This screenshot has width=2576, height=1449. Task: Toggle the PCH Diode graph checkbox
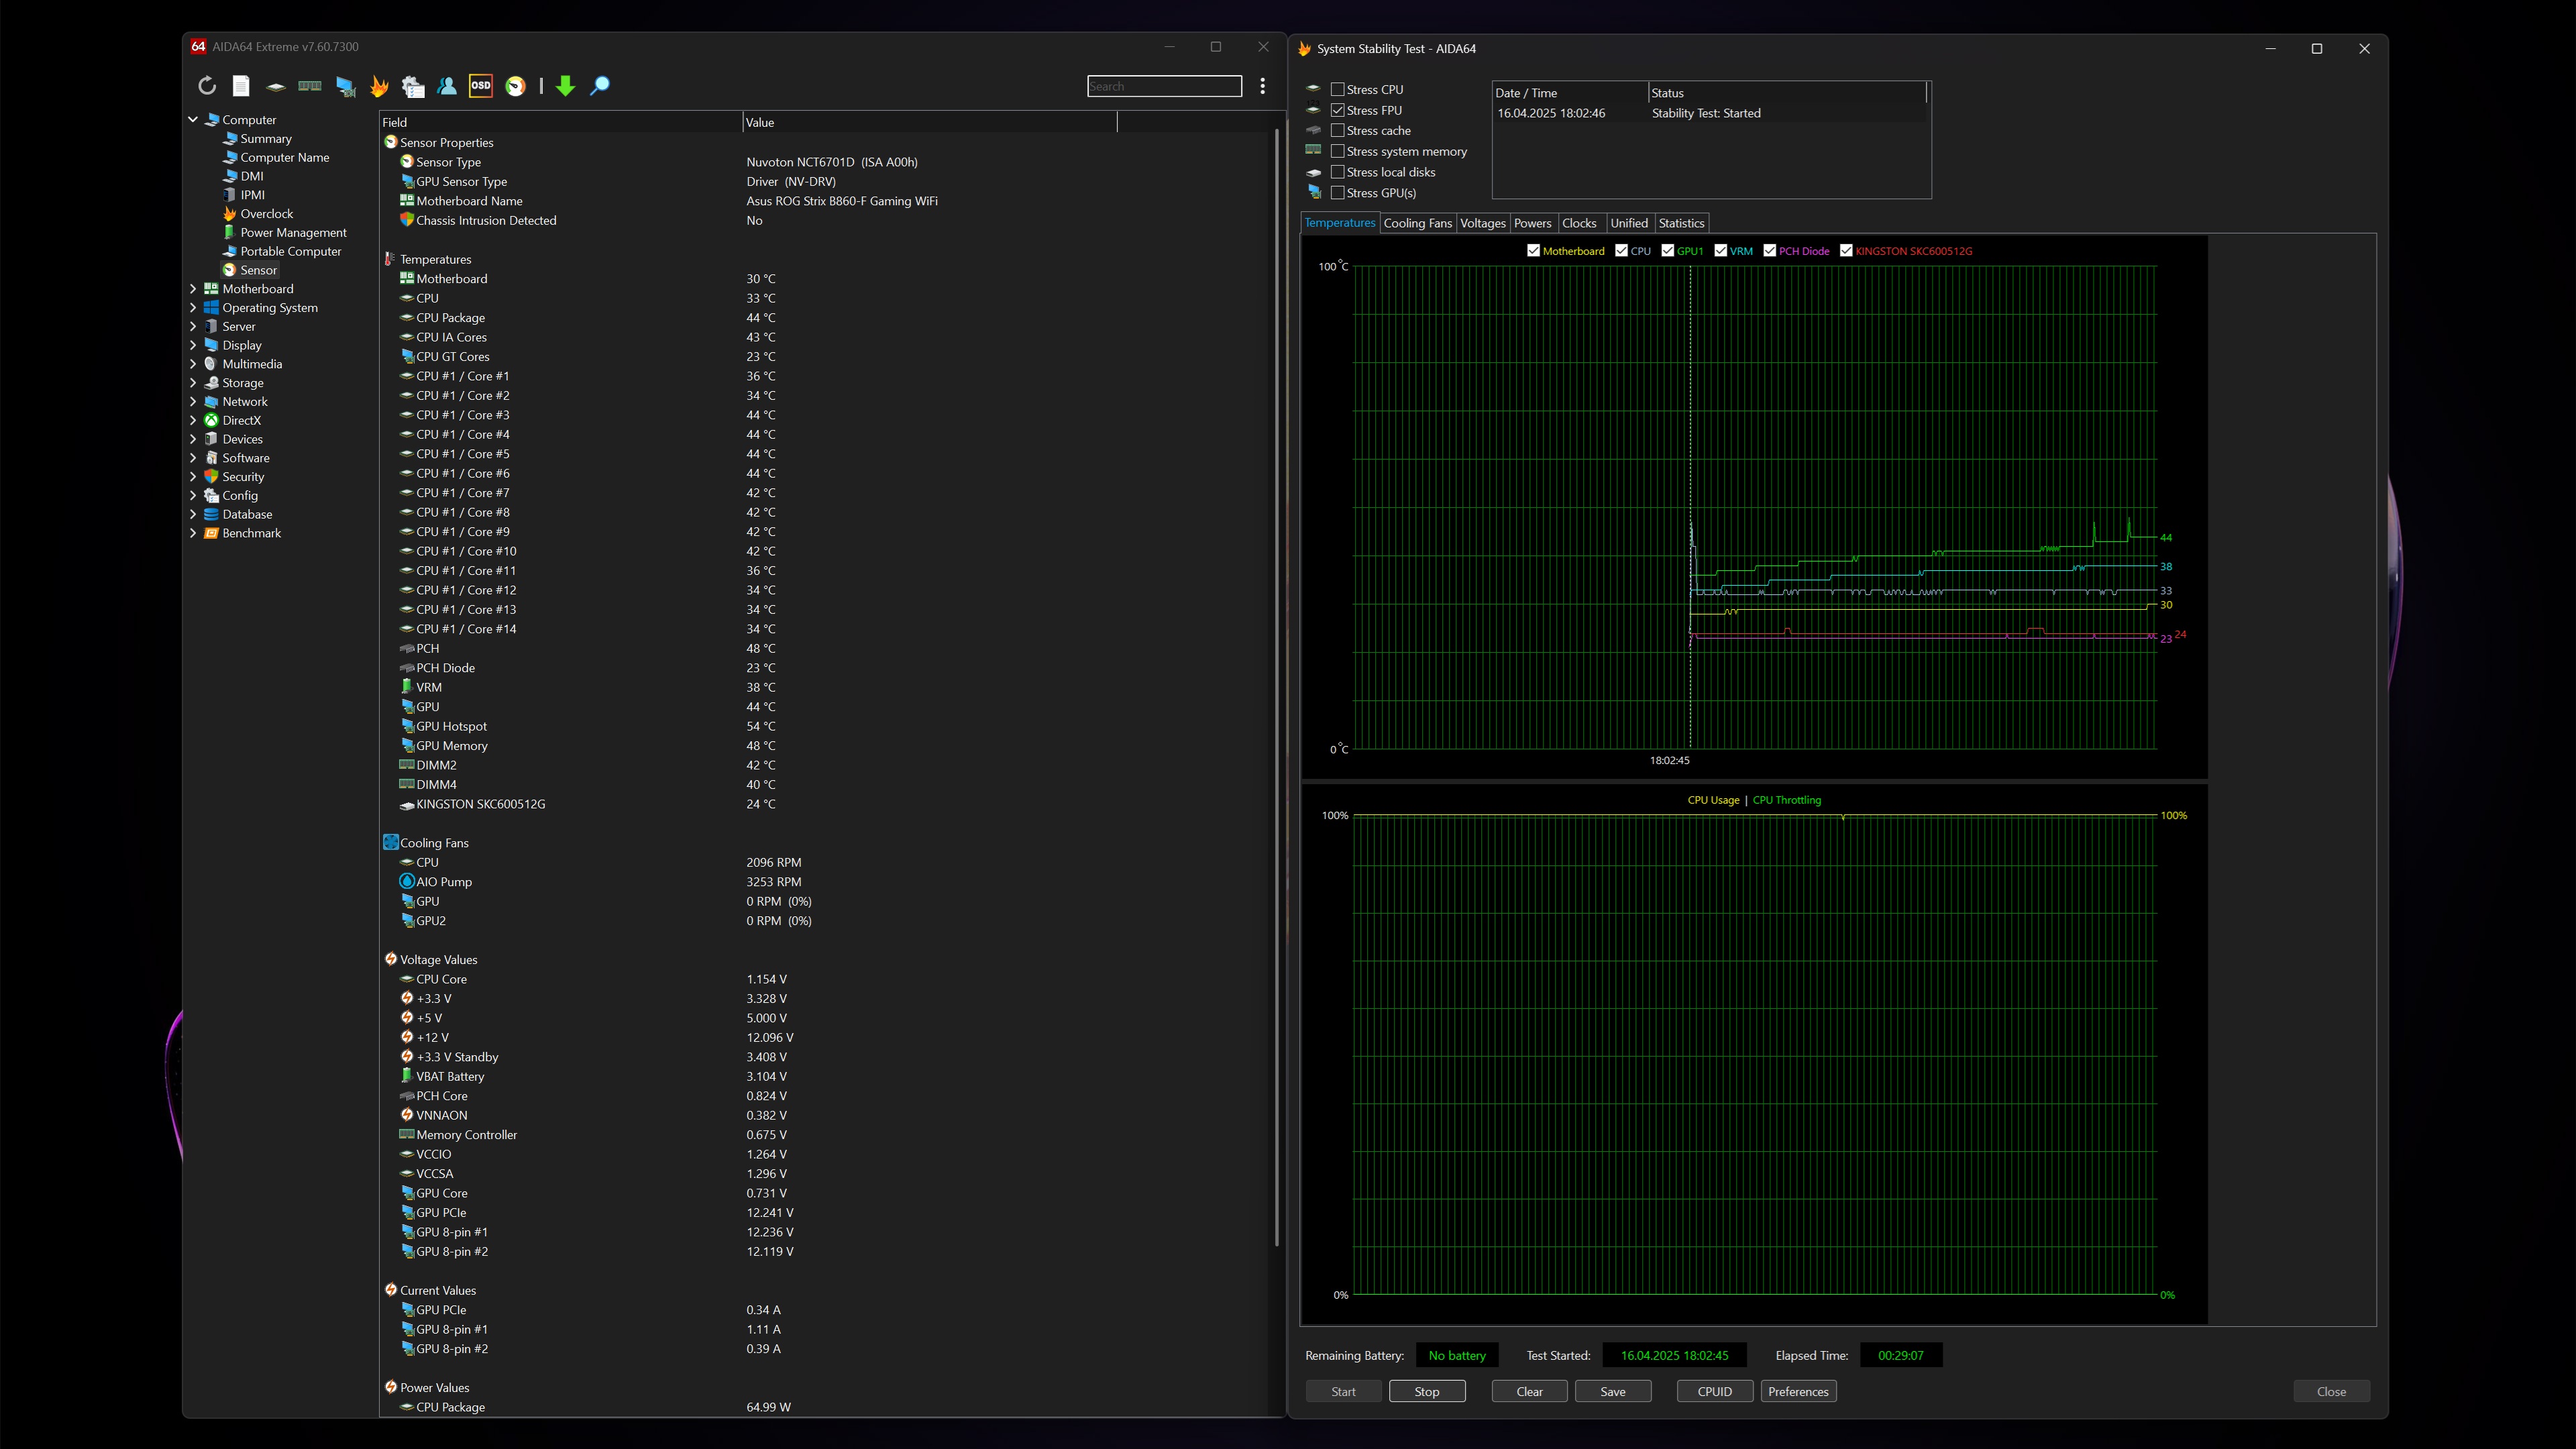[x=1770, y=251]
